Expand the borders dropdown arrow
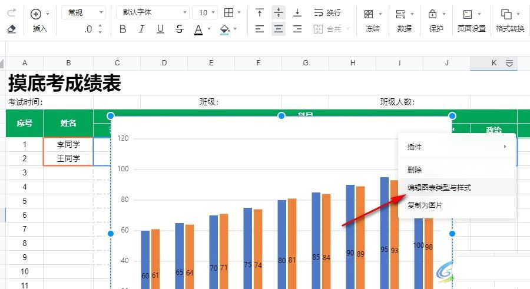The image size is (530, 289). (239, 12)
